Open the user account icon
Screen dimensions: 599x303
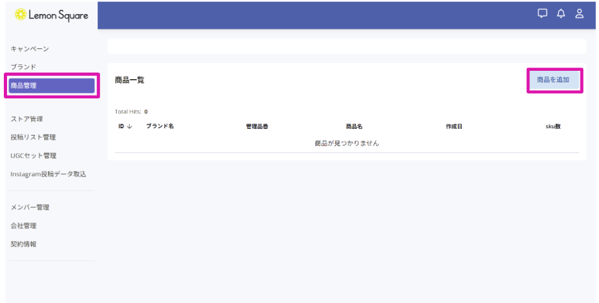(x=579, y=13)
